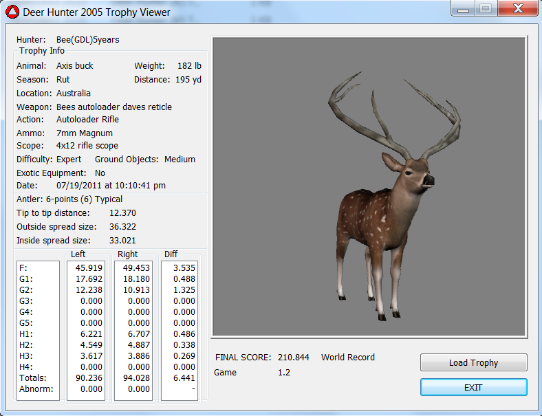This screenshot has width=542, height=416.
Task: Click the final score value 210.844
Action: pyautogui.click(x=293, y=358)
